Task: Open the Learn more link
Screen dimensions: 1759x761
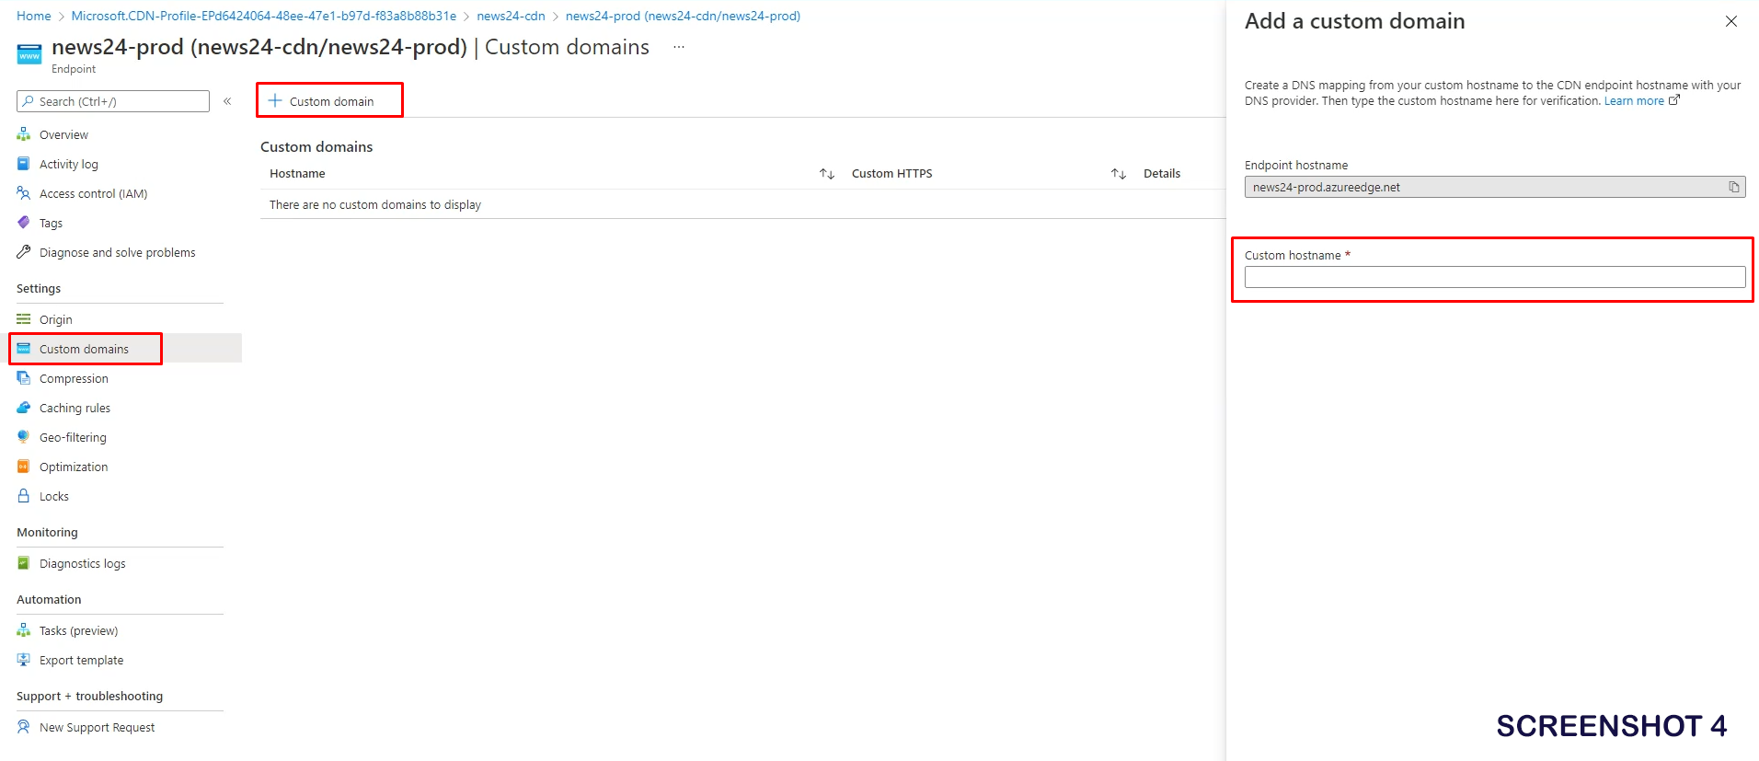Action: pyautogui.click(x=1634, y=101)
